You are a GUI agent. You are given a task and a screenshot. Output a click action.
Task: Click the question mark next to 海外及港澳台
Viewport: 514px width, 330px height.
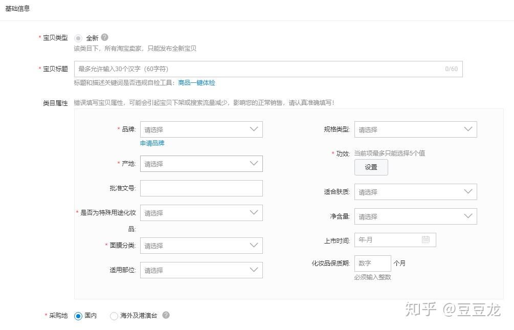click(166, 316)
